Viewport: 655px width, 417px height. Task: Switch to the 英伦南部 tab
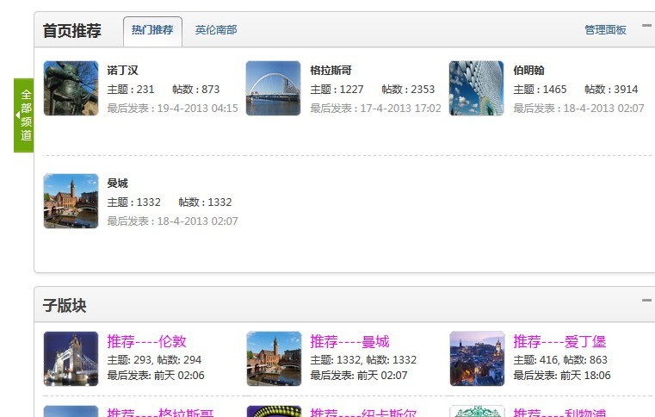[215, 30]
